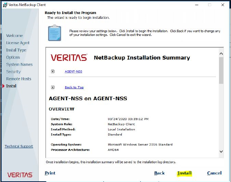Click the up-arrow icon beside Back to Top
The height and width of the screenshot is (182, 231).
tap(53, 87)
